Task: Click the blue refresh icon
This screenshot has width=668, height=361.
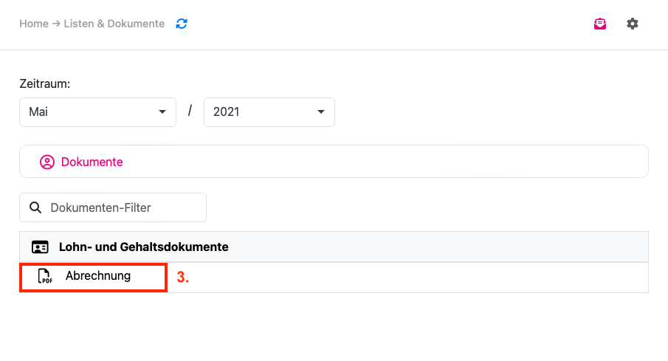Action: (182, 24)
